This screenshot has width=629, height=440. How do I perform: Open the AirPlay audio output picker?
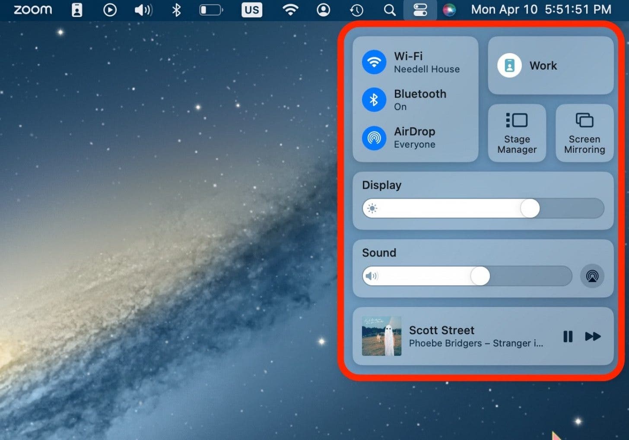point(592,276)
